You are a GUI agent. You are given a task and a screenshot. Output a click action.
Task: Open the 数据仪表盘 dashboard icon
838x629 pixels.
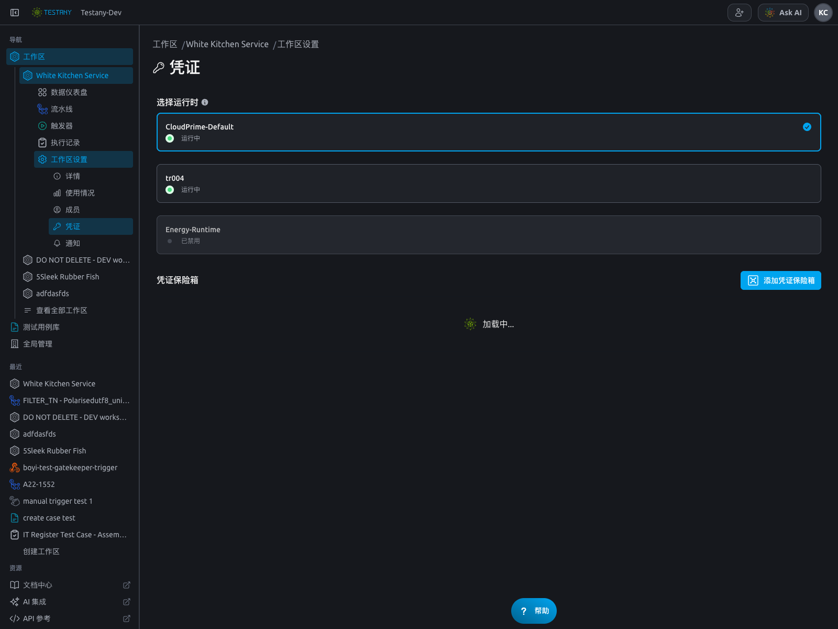pos(42,92)
